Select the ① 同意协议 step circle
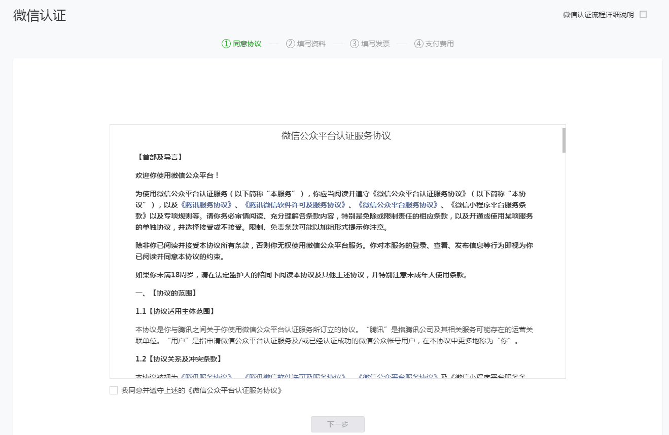The width and height of the screenshot is (669, 435). pos(225,44)
